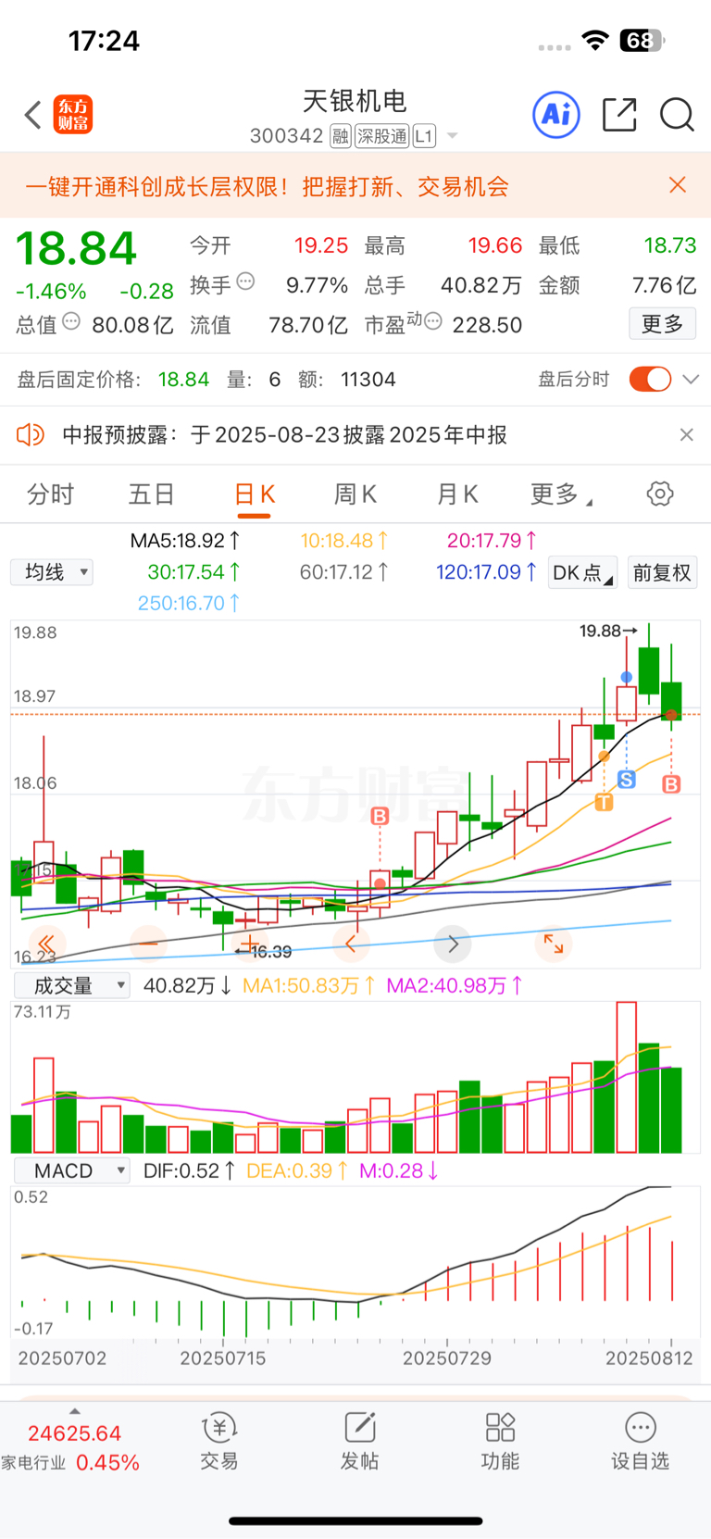This screenshot has height=1539, width=711.
Task: Tap the share export icon
Action: pos(619,115)
